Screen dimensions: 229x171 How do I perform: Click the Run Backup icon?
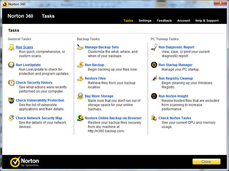click(80, 65)
